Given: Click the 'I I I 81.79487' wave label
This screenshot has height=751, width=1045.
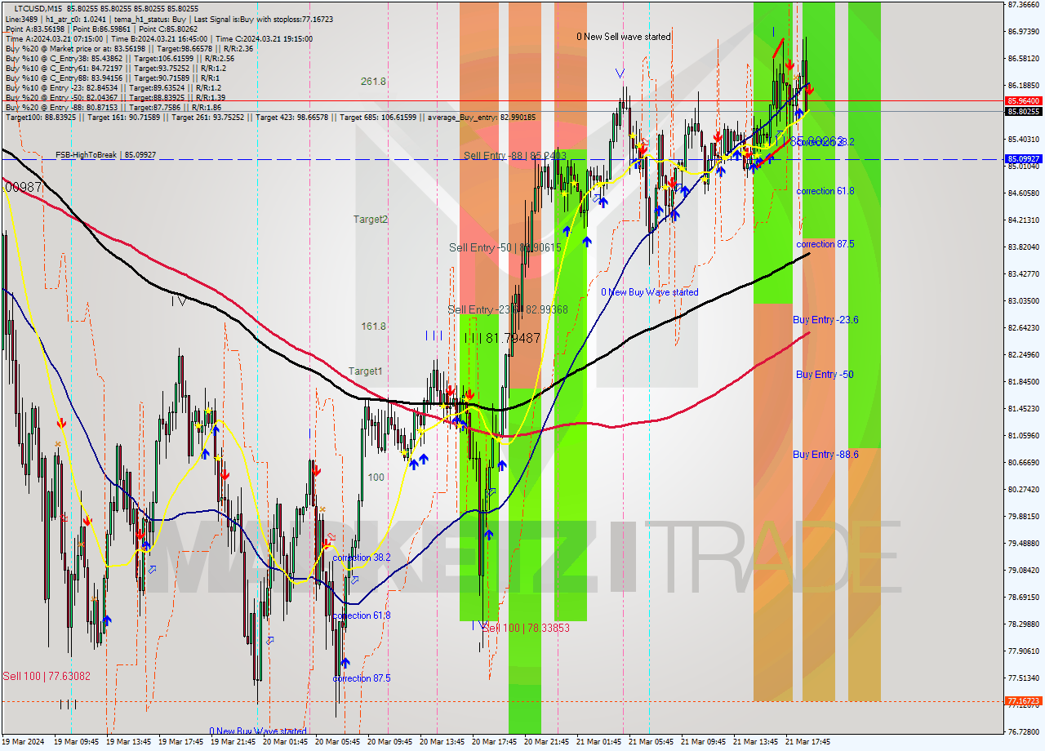Looking at the screenshot, I should pos(502,338).
